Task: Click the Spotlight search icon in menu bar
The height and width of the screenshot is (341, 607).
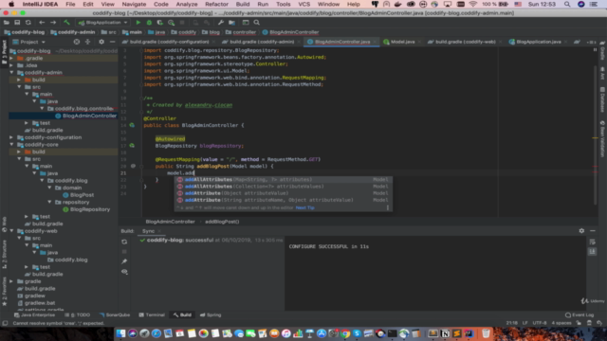Action: [567, 4]
